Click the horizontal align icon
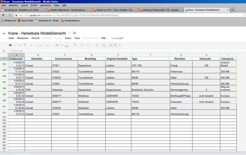This screenshot has width=246, height=155. point(97,45)
